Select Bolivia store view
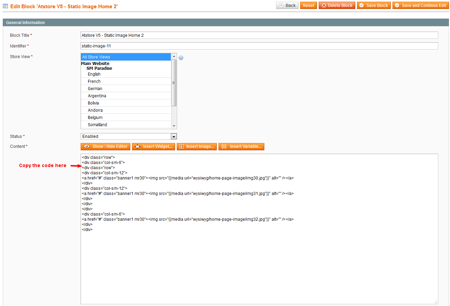The height and width of the screenshot is (306, 450). [x=126, y=103]
